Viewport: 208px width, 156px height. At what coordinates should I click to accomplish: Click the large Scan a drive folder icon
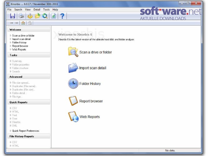[x=73, y=52]
